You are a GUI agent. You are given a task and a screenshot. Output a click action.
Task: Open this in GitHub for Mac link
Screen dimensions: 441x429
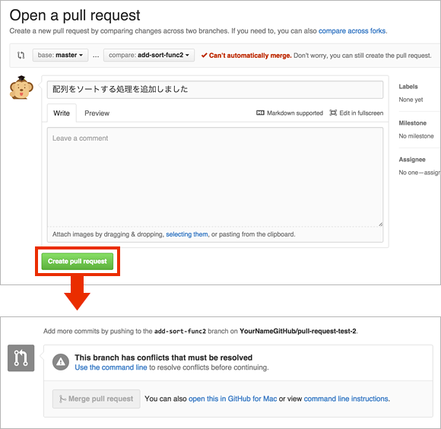(233, 399)
